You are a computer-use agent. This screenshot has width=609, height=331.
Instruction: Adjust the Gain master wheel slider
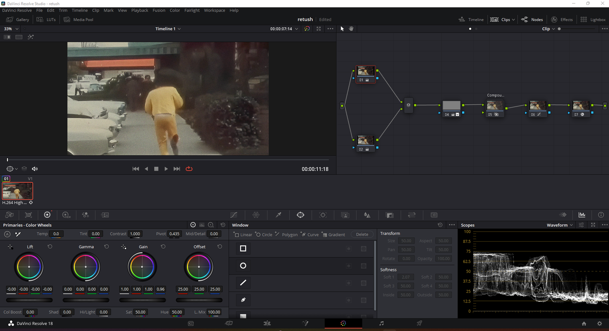143,300
